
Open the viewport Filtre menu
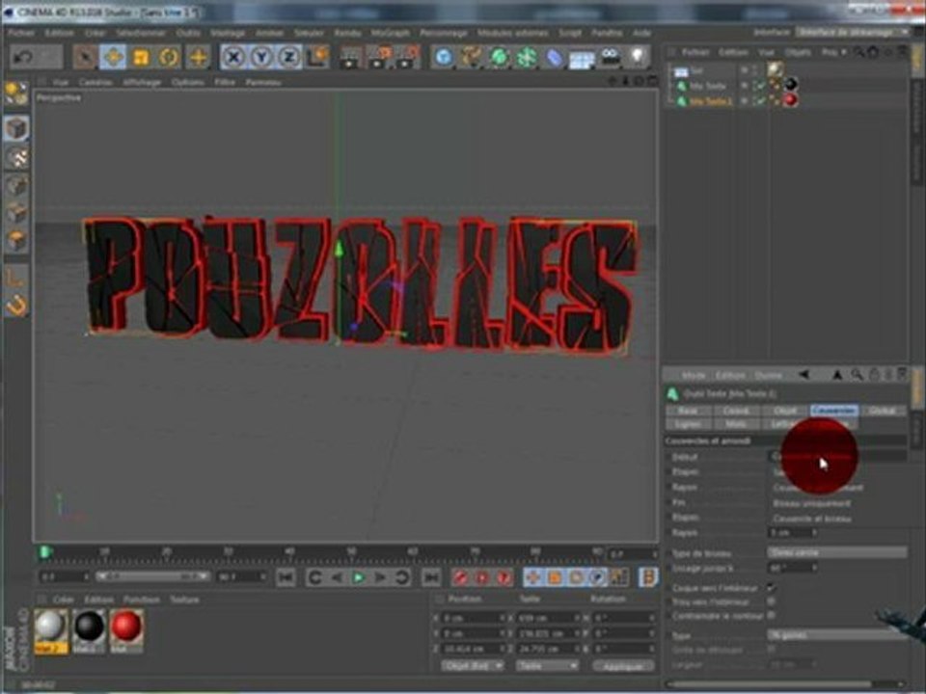pos(225,82)
